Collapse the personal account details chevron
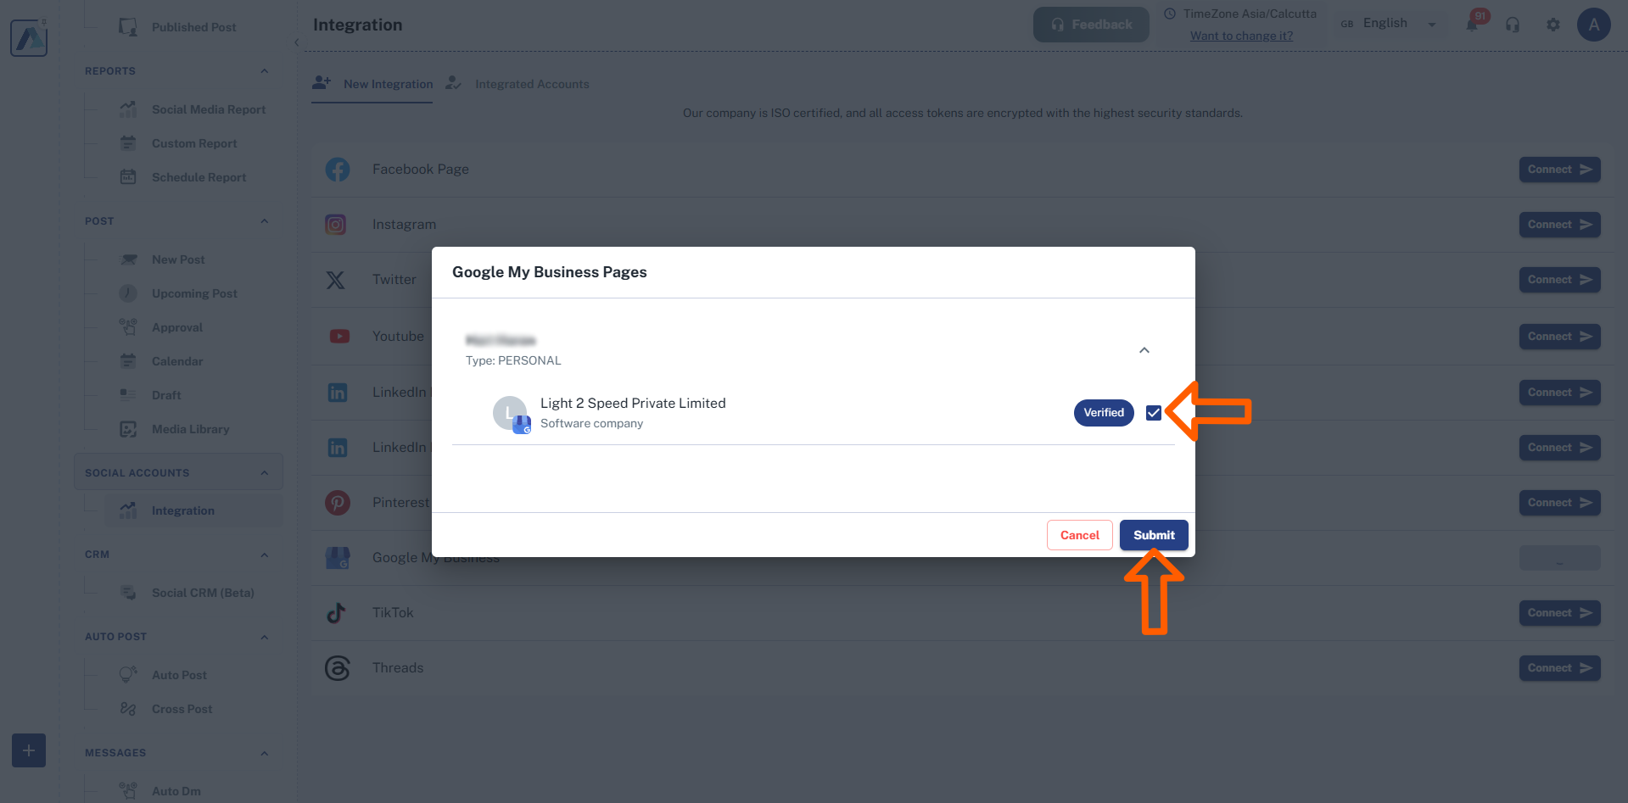Screen dimensions: 1628x803 click(x=1144, y=349)
